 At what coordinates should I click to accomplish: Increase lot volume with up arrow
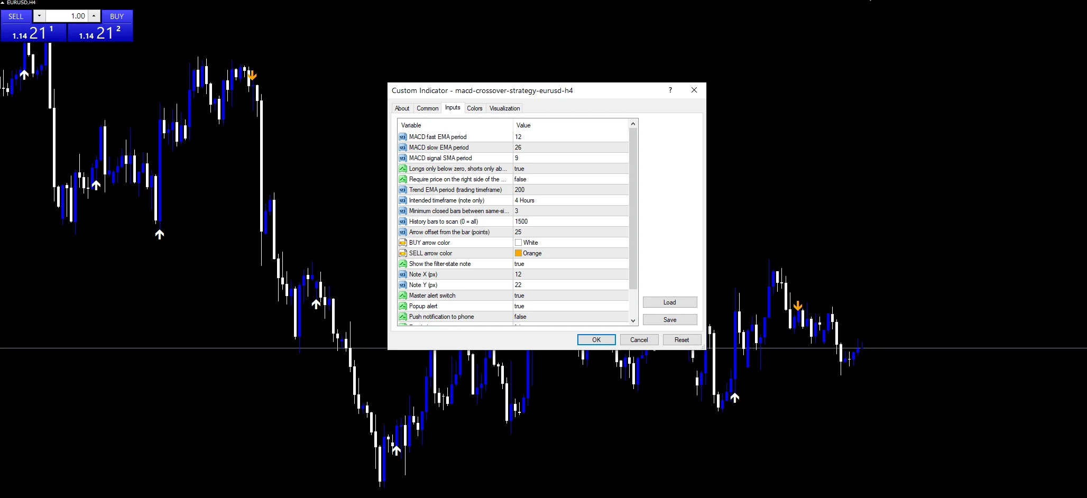(x=94, y=16)
